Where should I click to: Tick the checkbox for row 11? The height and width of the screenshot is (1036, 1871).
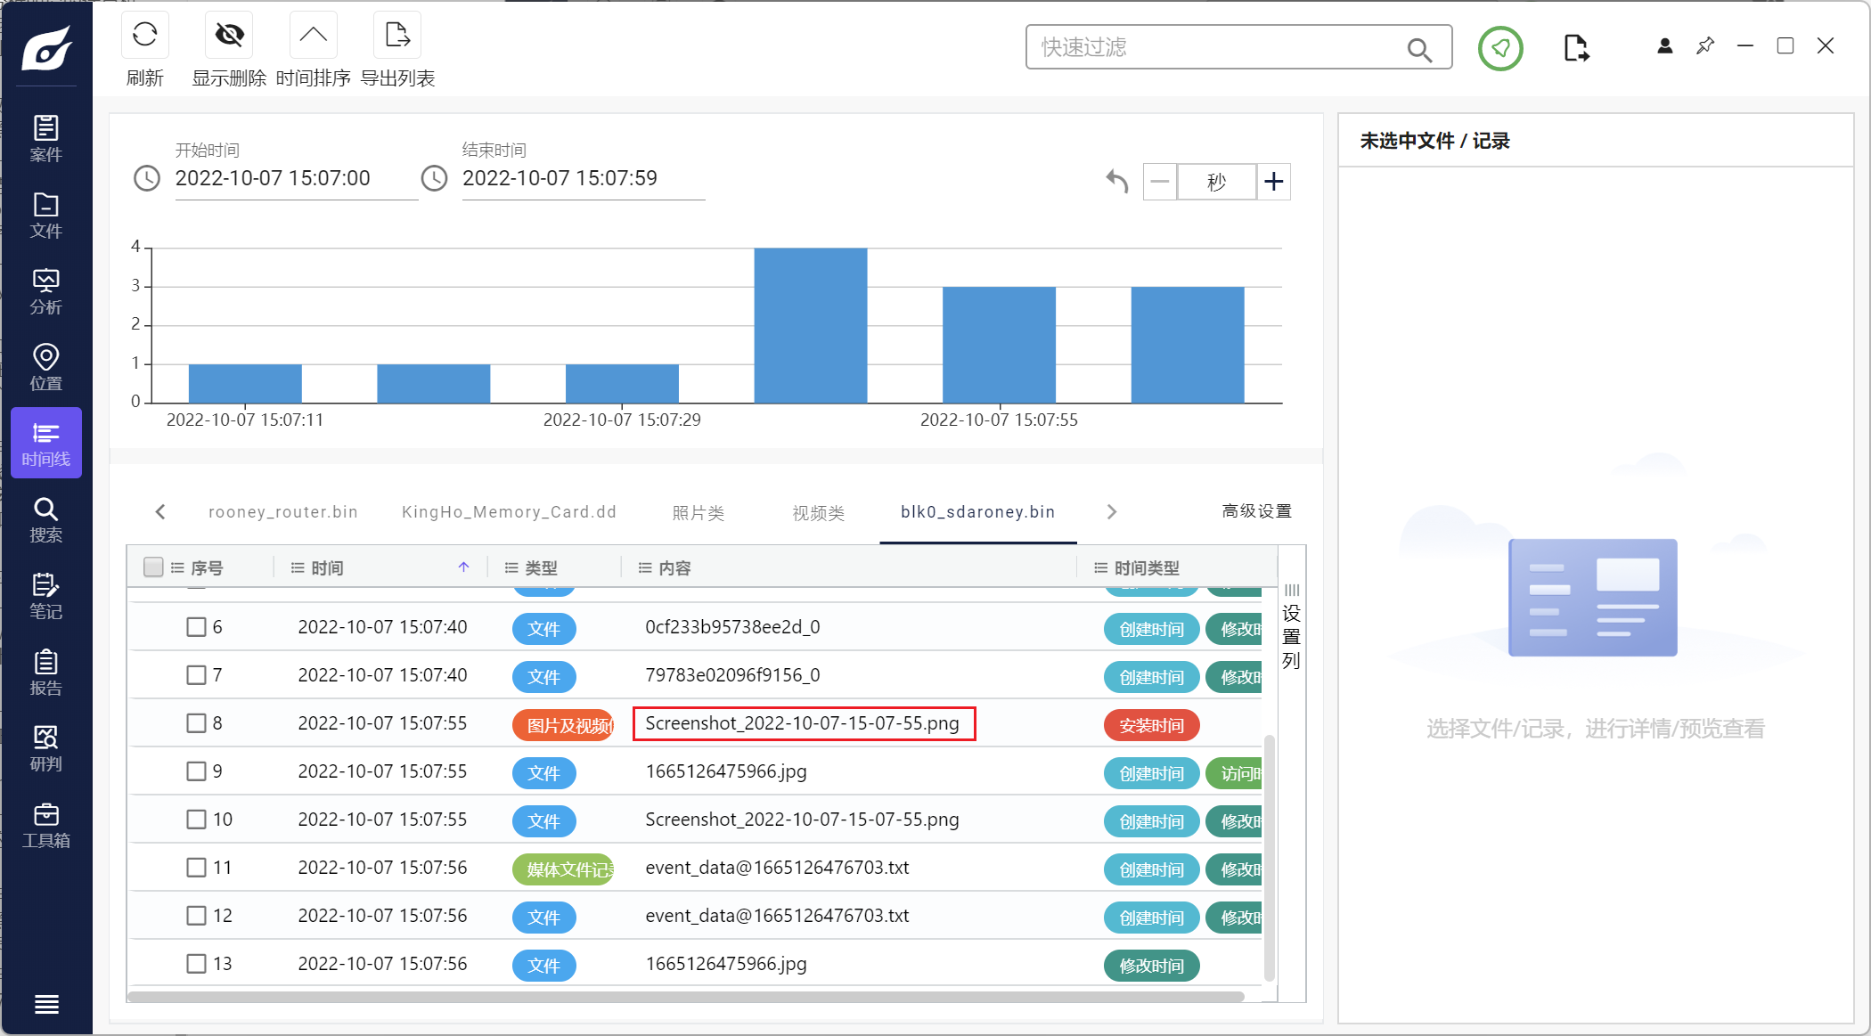click(x=196, y=868)
